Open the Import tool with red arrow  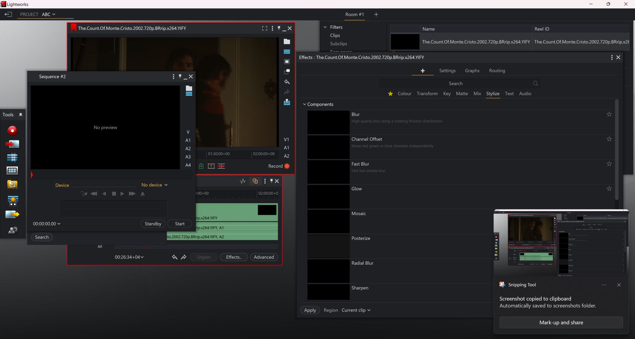(x=12, y=144)
